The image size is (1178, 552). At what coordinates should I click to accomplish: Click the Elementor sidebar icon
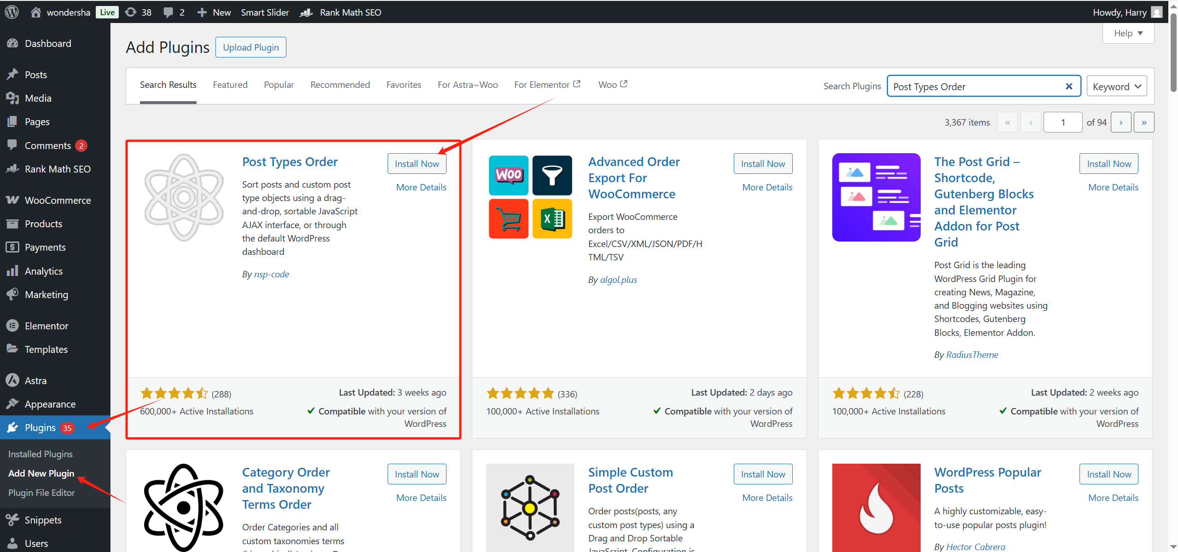(13, 325)
